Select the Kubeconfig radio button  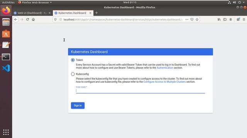[x=73, y=74]
